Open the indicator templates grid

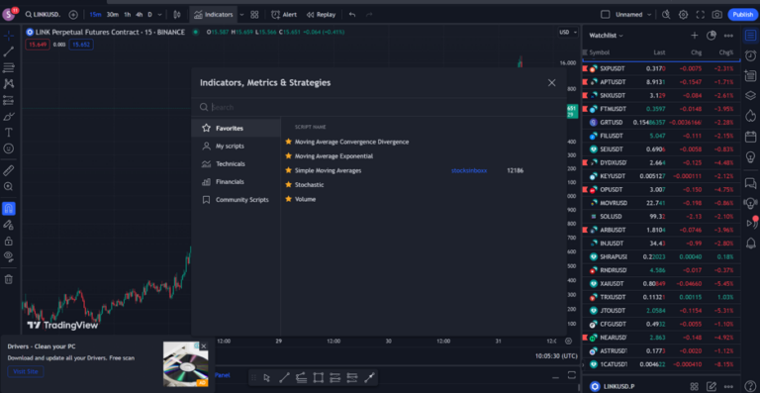pos(254,15)
